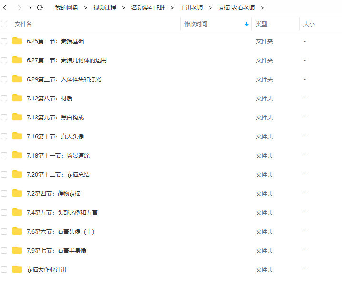Navigate to 名动漫4+F班 breadcrumb
This screenshot has height=286, width=342.
point(148,8)
